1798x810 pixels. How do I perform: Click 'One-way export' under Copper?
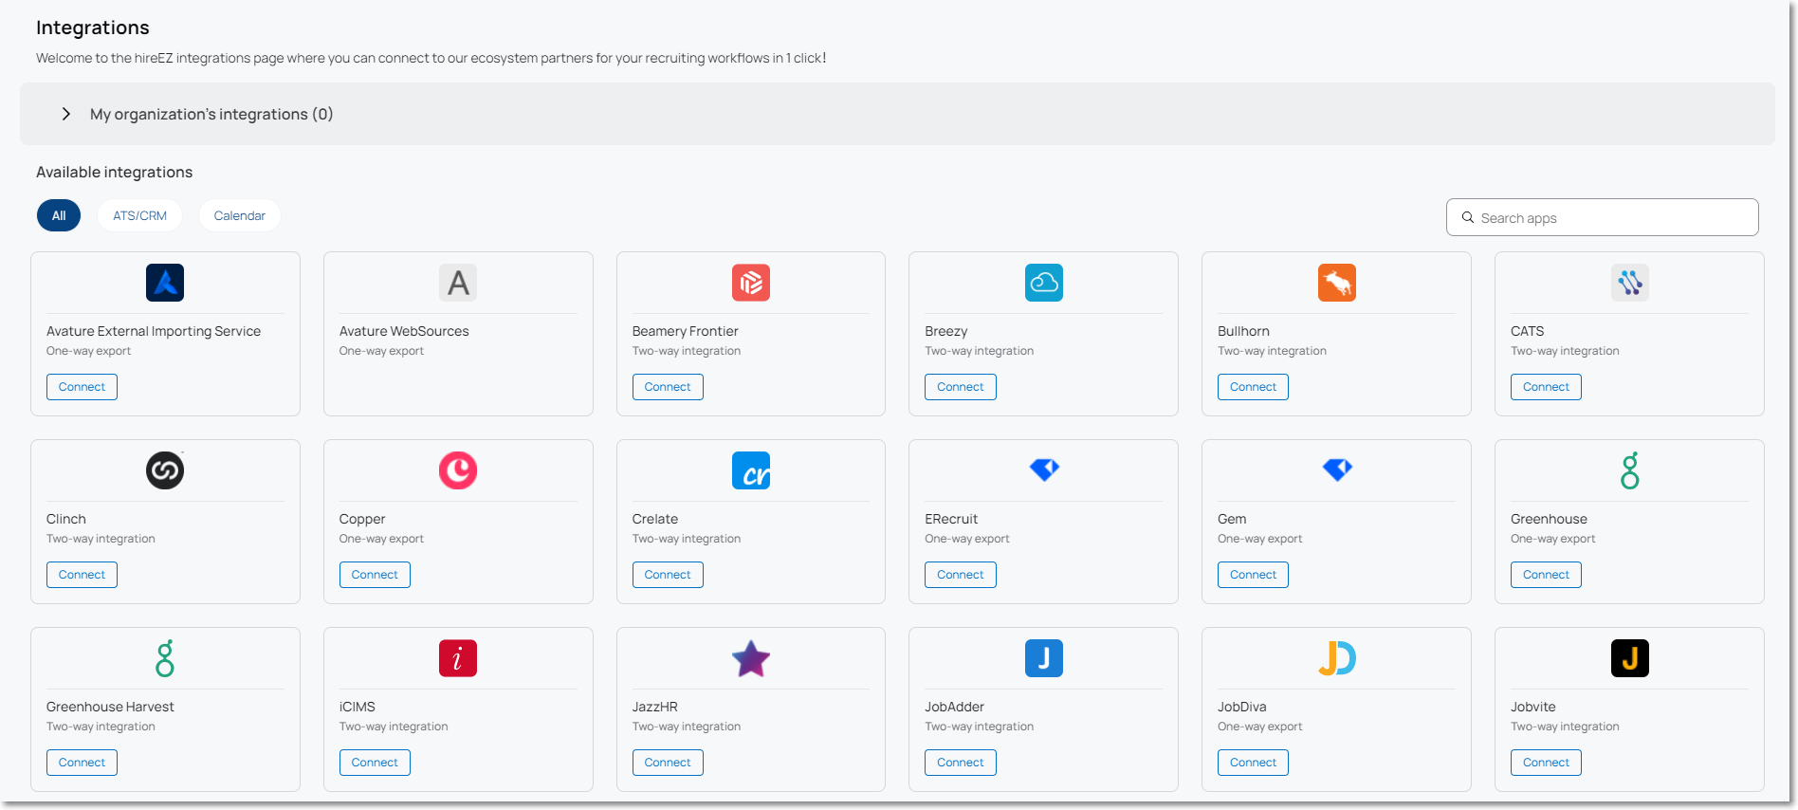click(x=381, y=539)
